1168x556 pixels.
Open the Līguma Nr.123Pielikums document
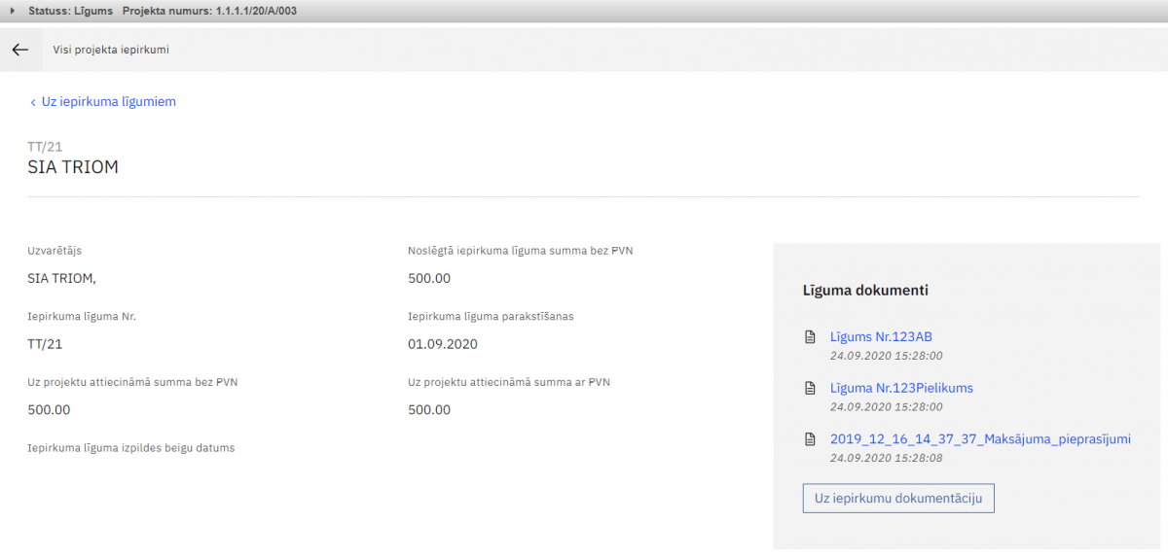pyautogui.click(x=901, y=388)
